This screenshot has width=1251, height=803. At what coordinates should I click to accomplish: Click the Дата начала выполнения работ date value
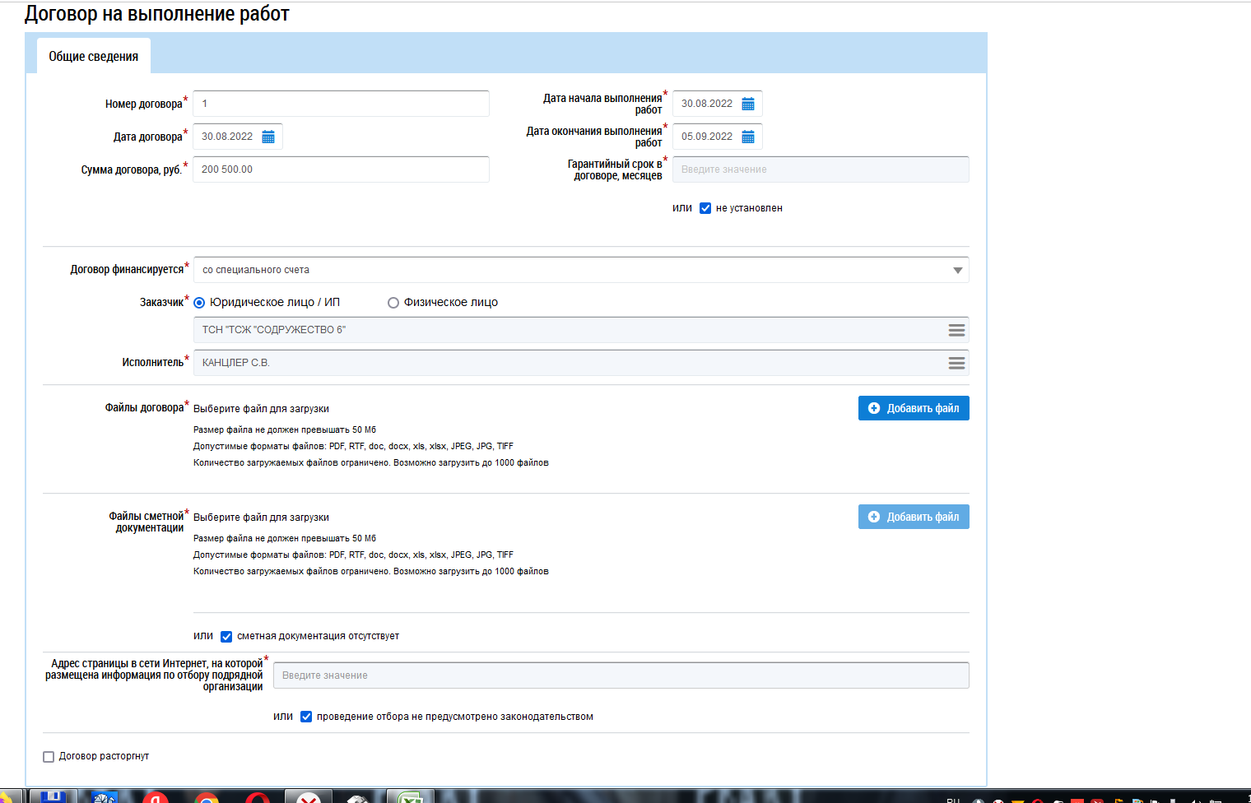tap(707, 104)
